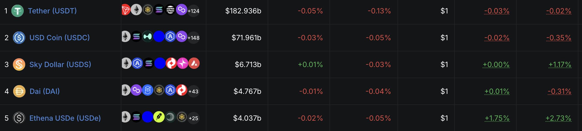Screen dimensions: 582x131
Task: Expand the +124 more chains badge for Tether
Action: pyautogui.click(x=193, y=11)
